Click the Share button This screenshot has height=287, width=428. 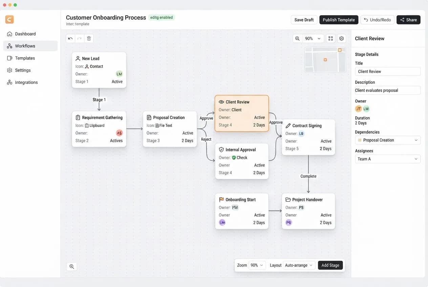408,20
